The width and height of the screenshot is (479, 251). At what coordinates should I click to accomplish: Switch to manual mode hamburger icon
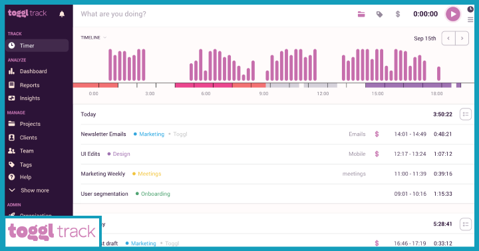[470, 20]
